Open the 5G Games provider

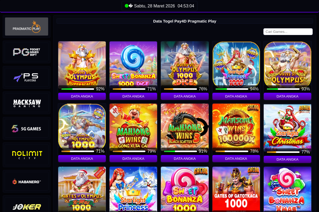click(27, 128)
